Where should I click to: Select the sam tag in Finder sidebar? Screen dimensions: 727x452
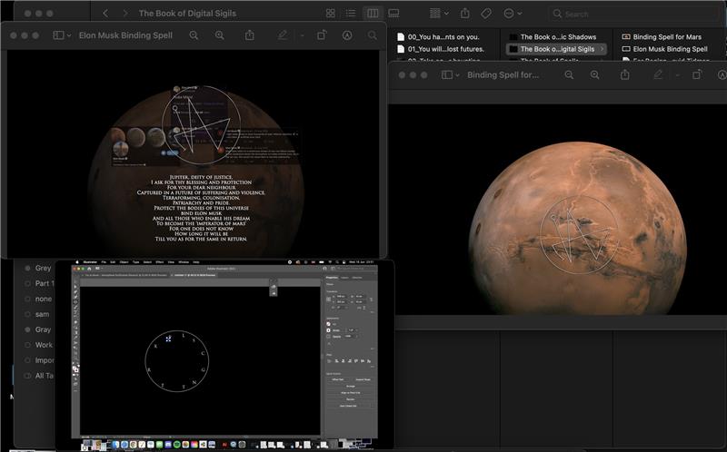pyautogui.click(x=43, y=314)
